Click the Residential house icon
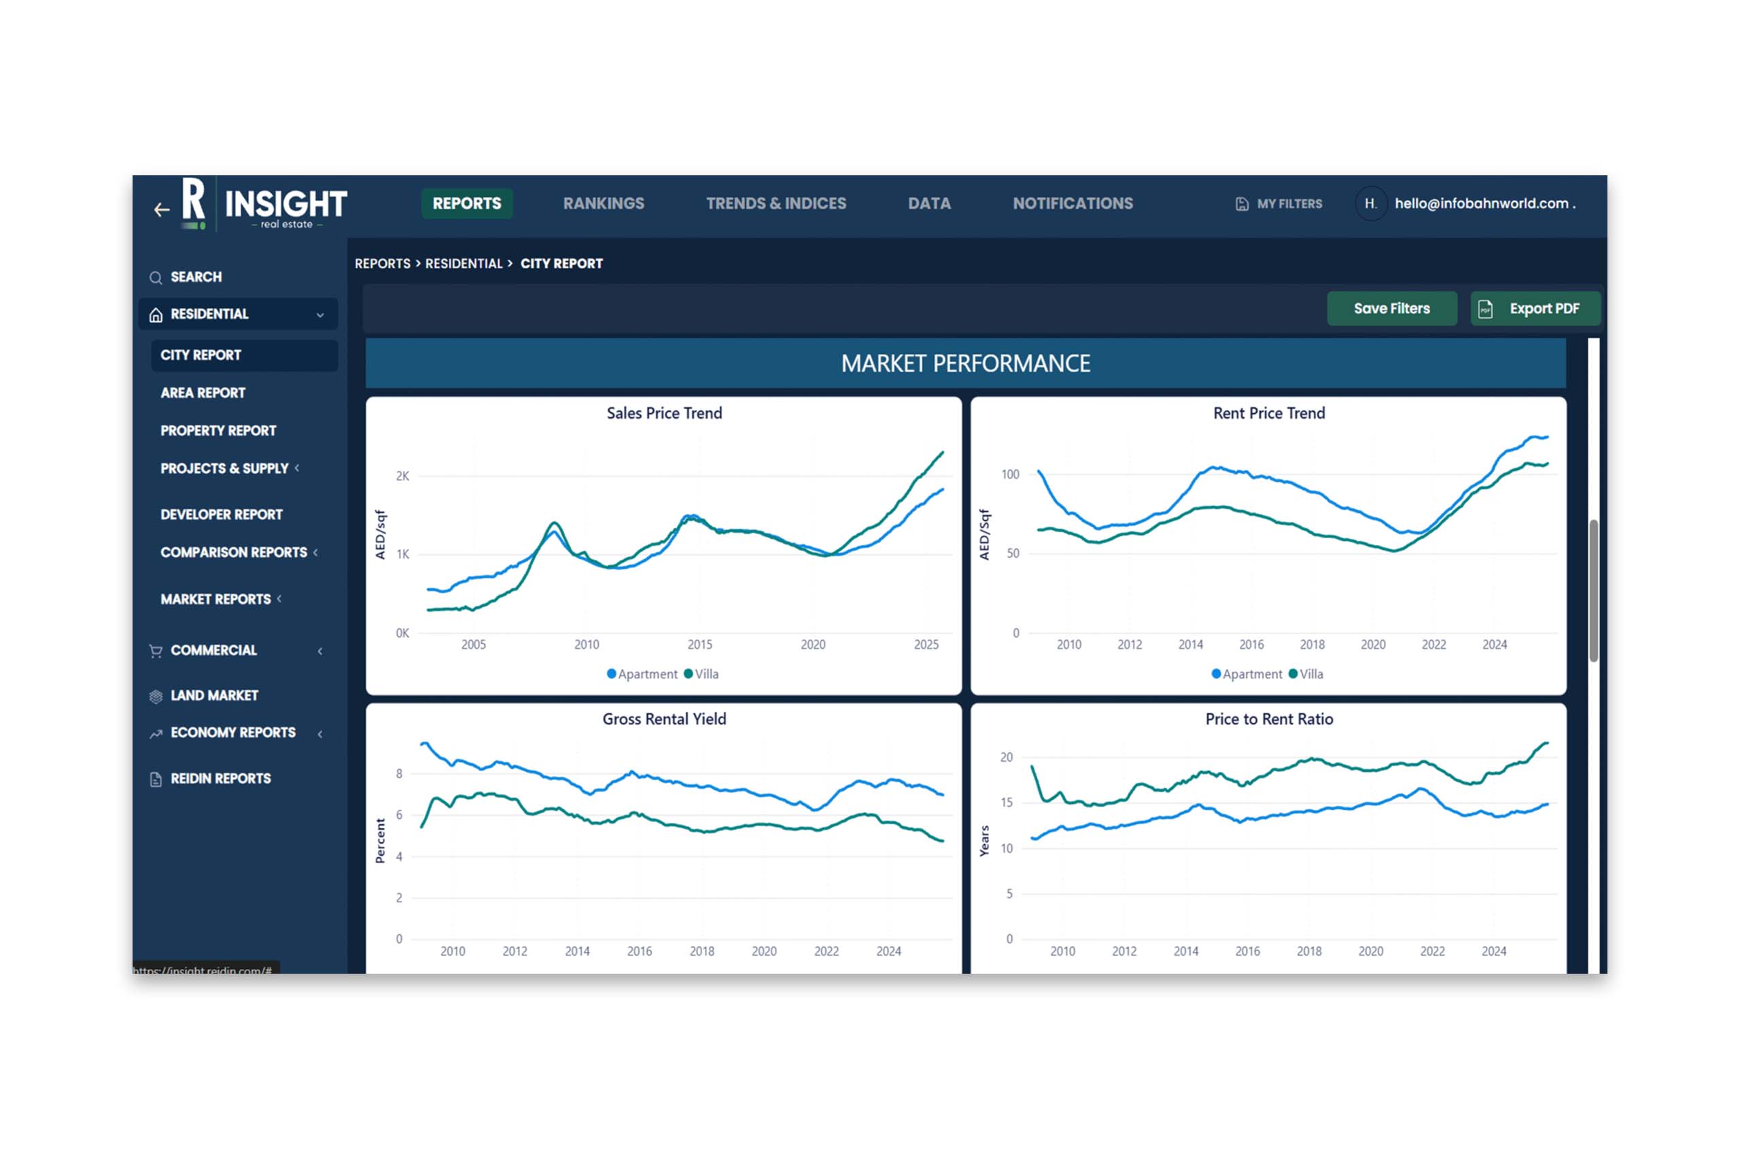 [156, 315]
